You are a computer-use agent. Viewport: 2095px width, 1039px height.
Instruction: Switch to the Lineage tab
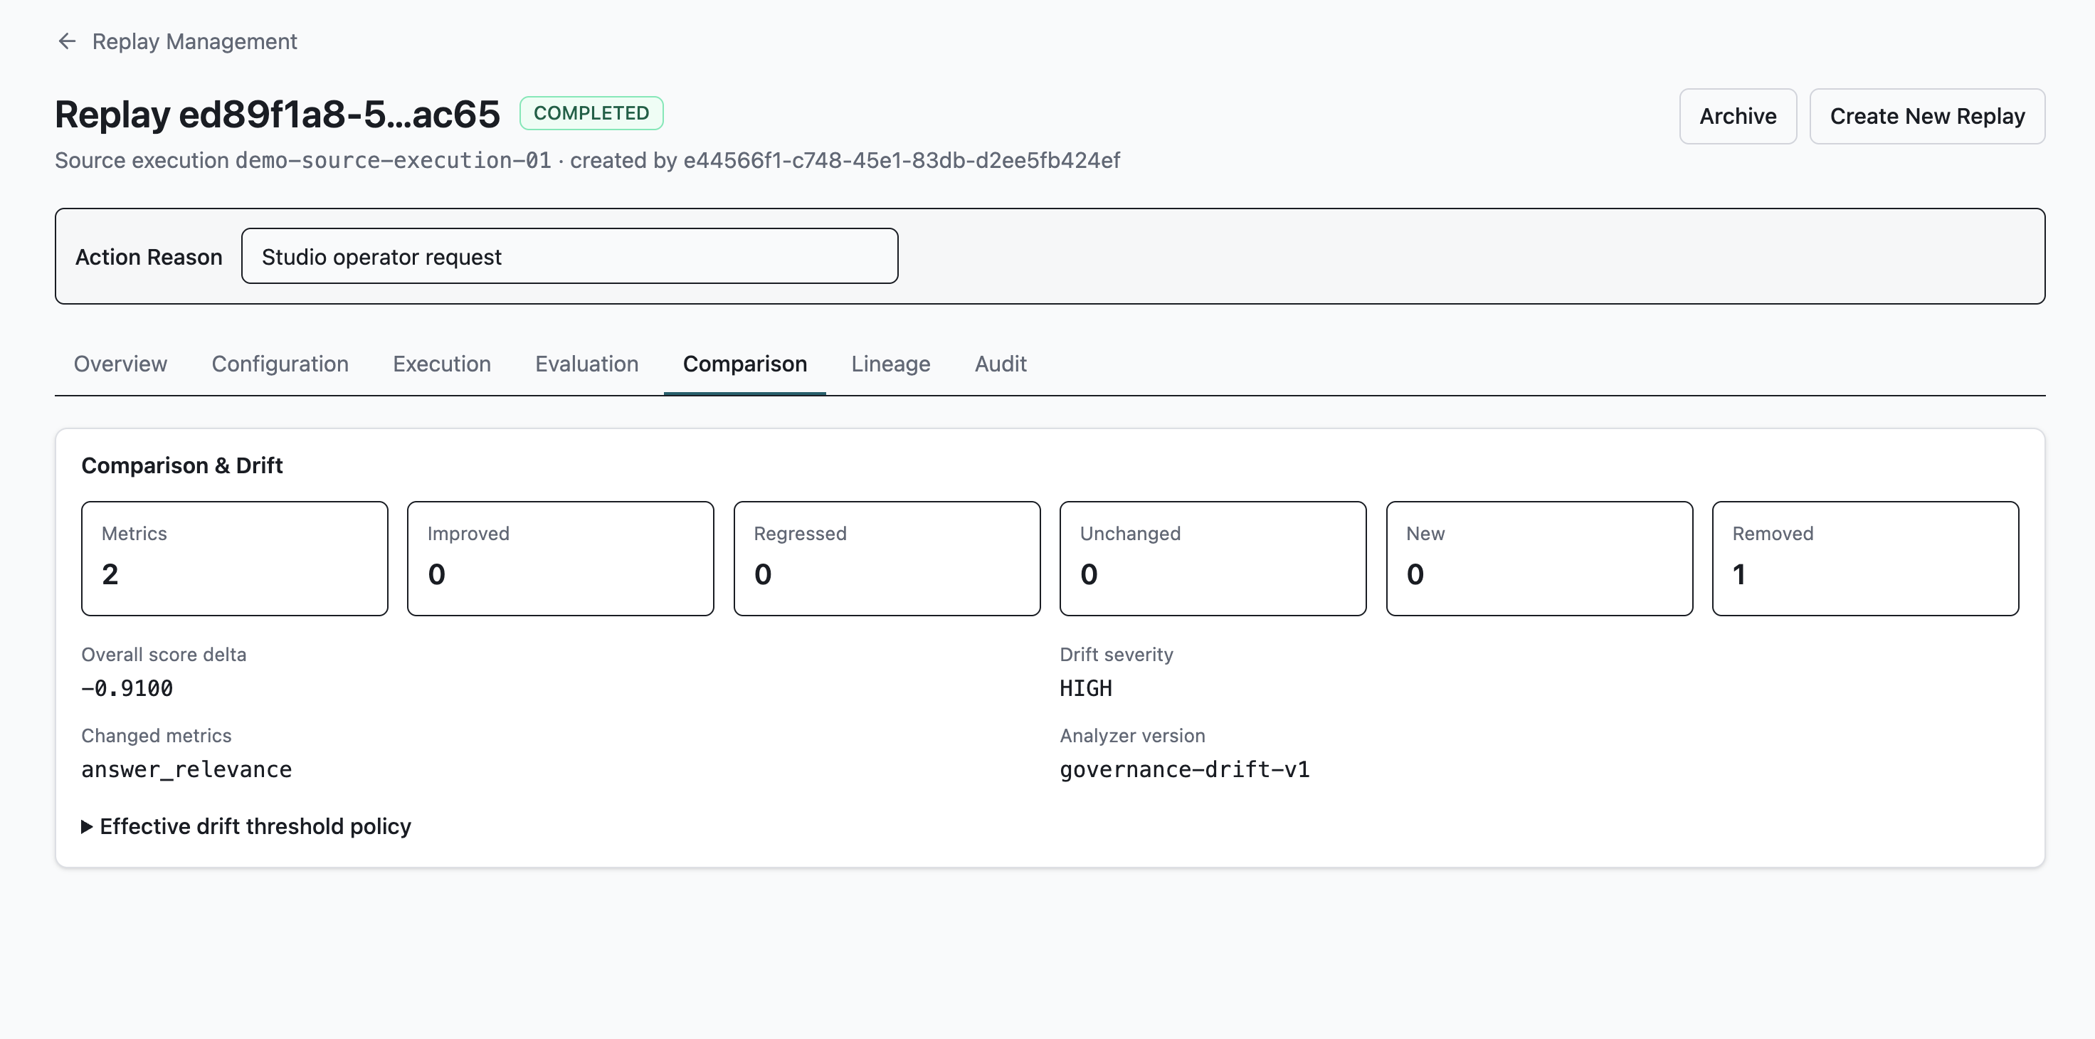pos(890,364)
